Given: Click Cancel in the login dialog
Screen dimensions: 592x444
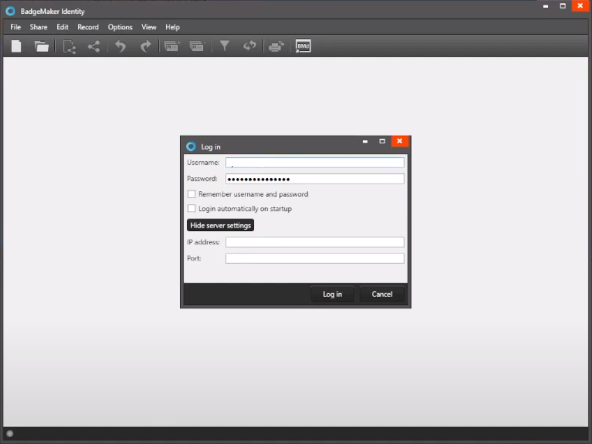Looking at the screenshot, I should pyautogui.click(x=382, y=294).
